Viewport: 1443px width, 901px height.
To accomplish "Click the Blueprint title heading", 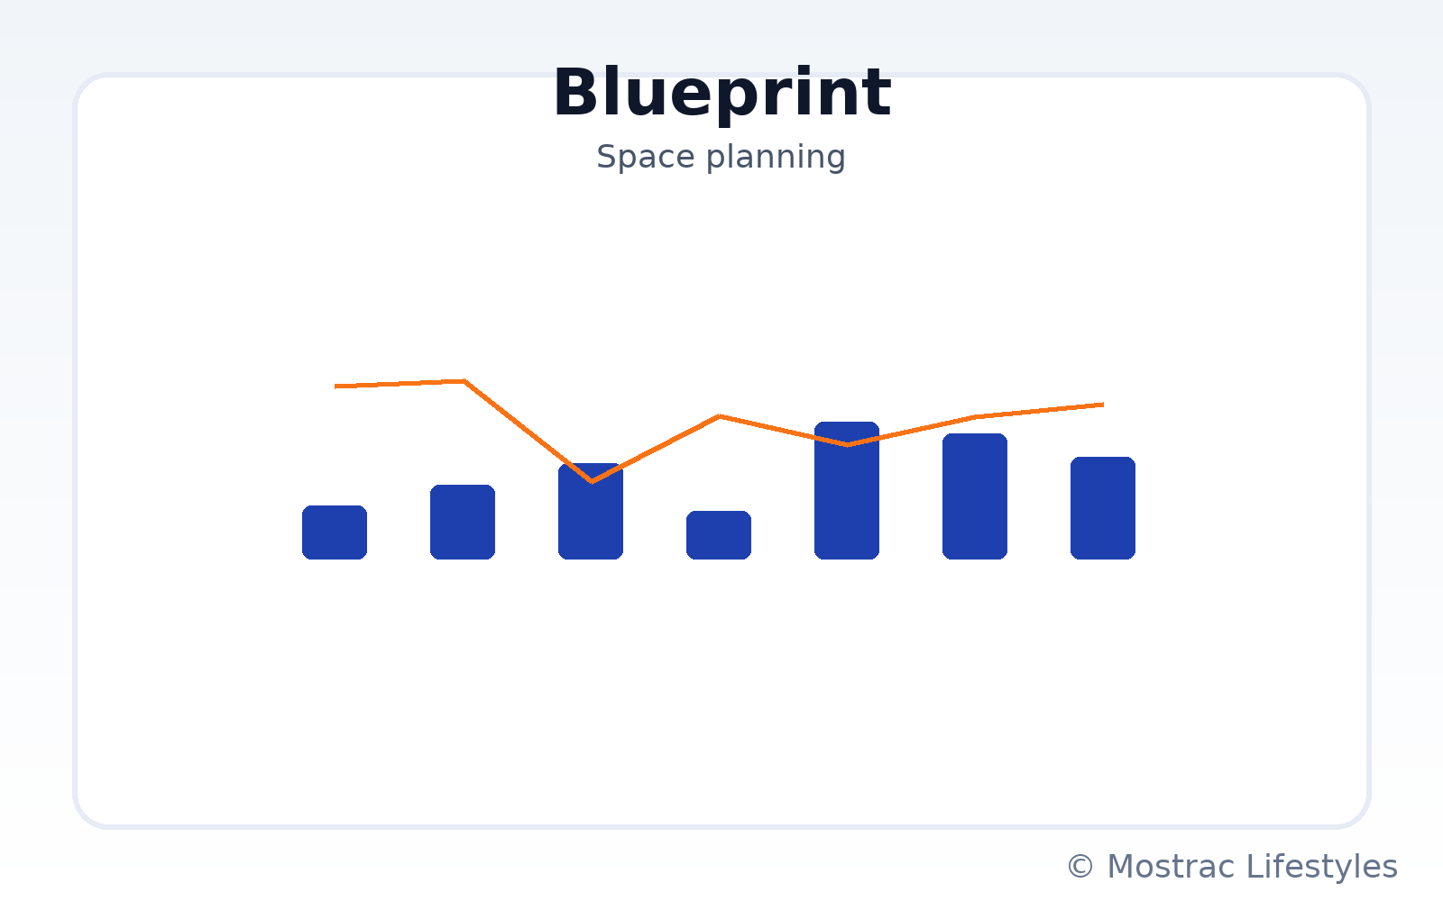I will click(721, 93).
